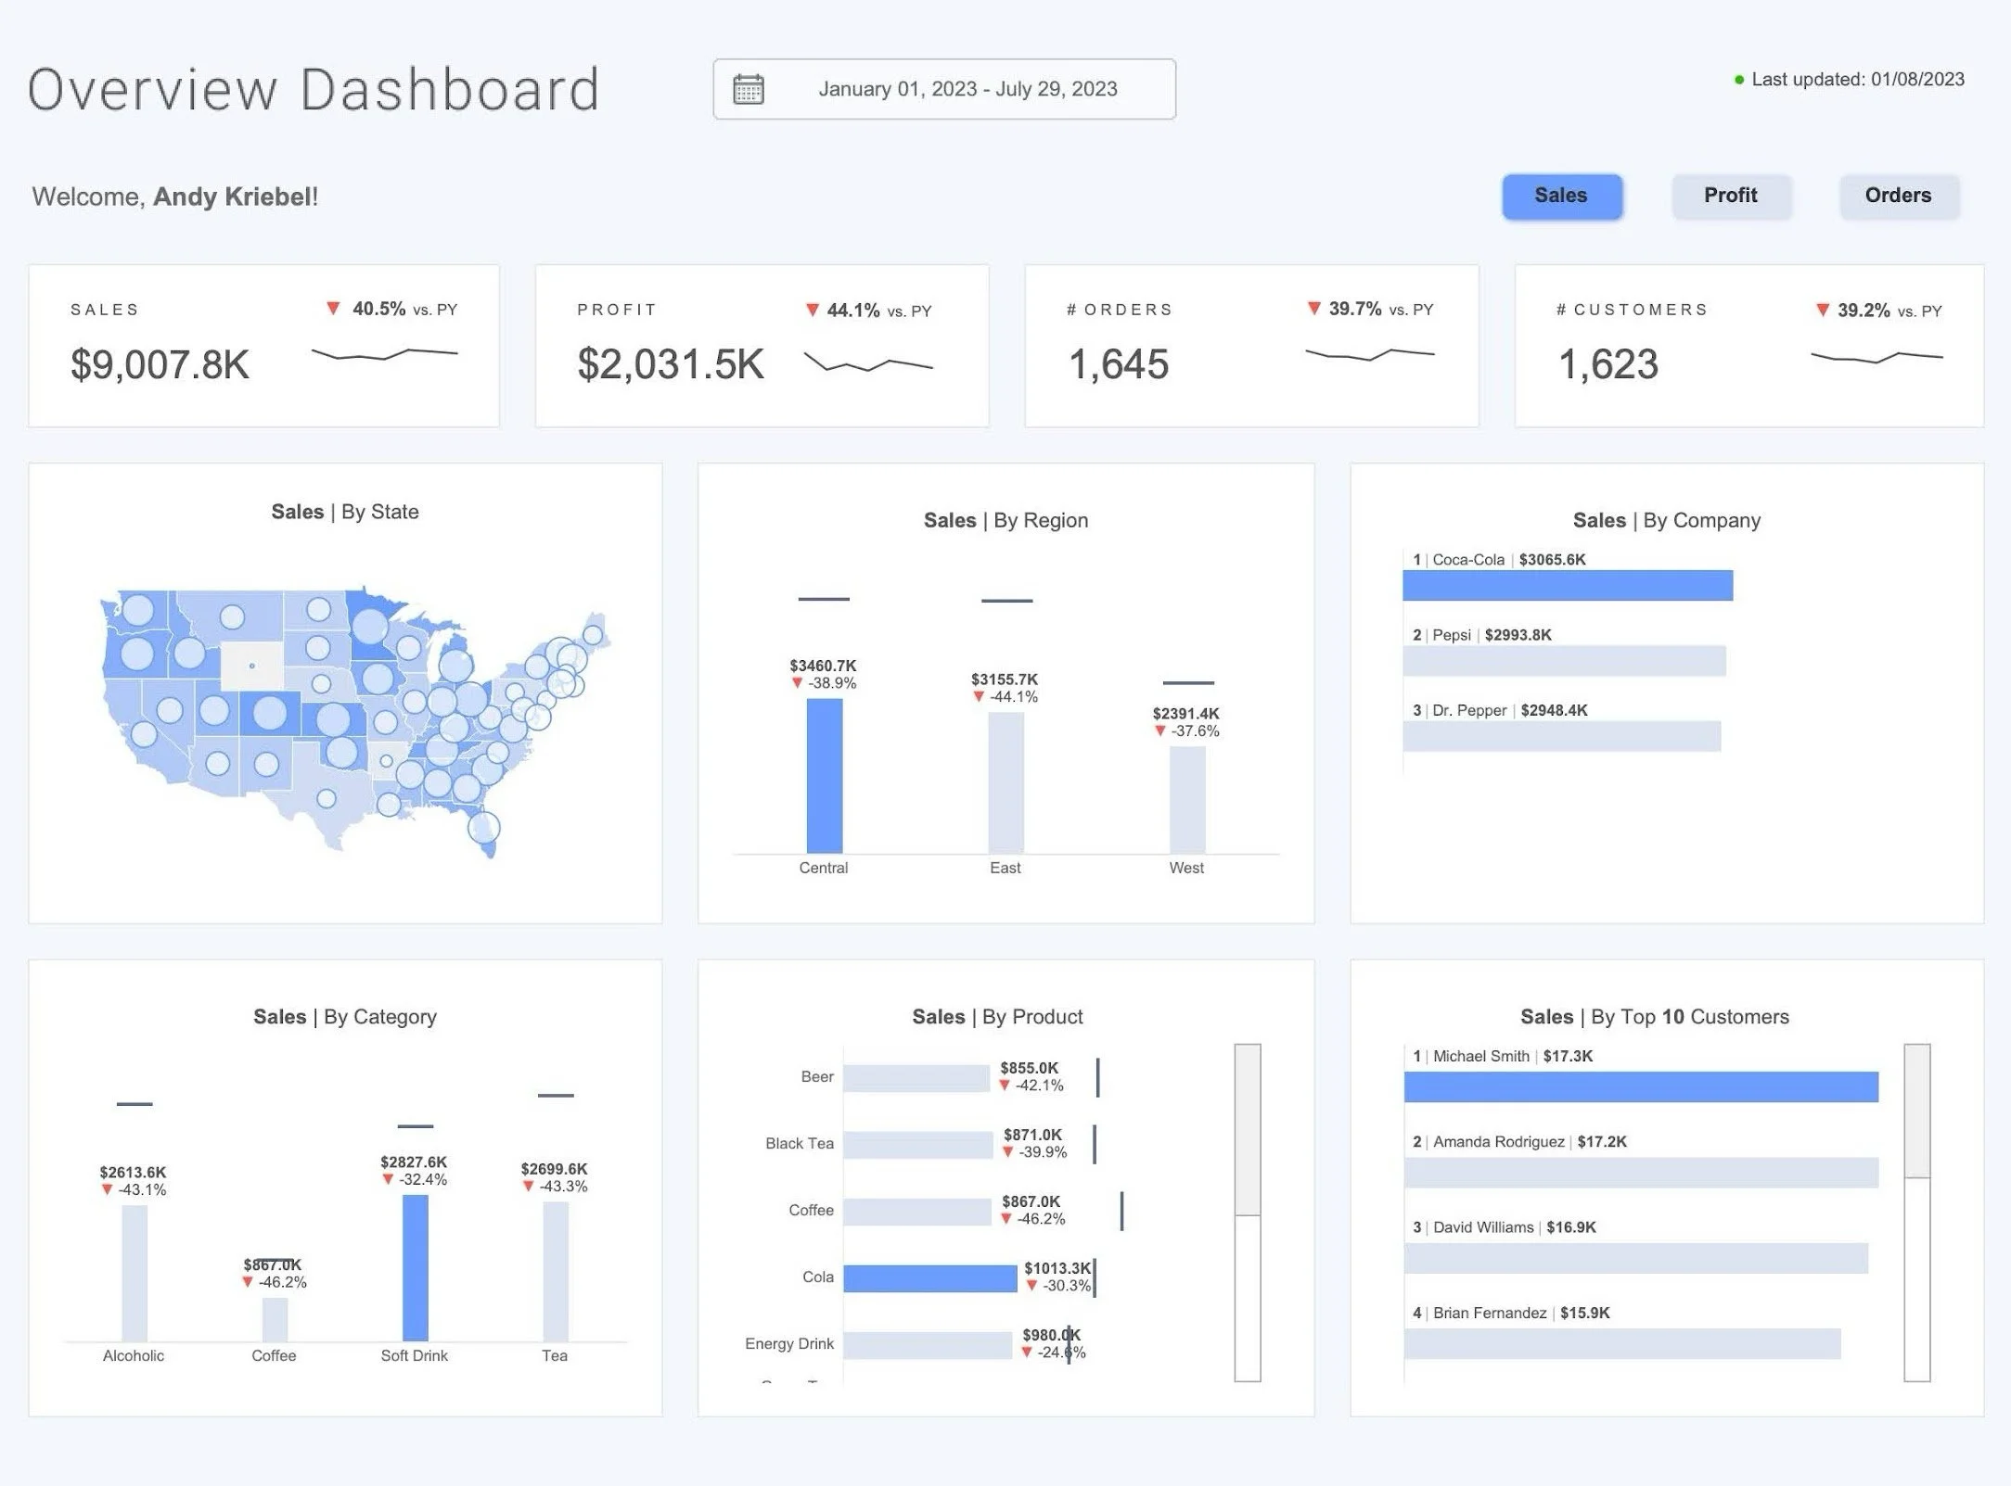This screenshot has height=1486, width=2011.
Task: Click the top customers list scrollbar
Action: (1916, 1112)
